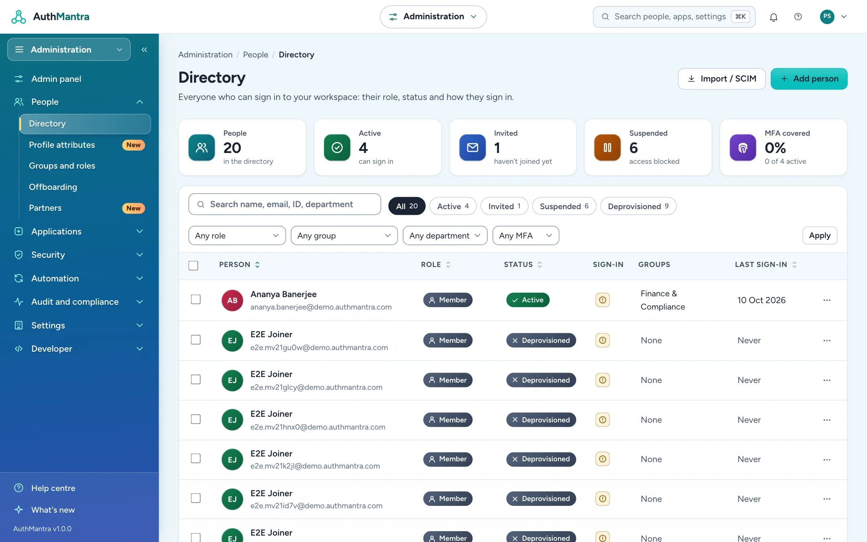This screenshot has width=867, height=542.
Task: Select the e2e.mv21gu0w row checkbox
Action: click(x=196, y=340)
